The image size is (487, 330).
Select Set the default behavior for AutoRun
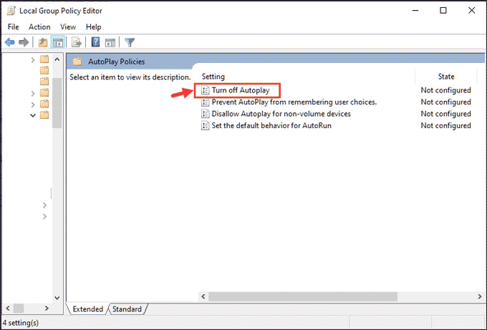tap(271, 126)
